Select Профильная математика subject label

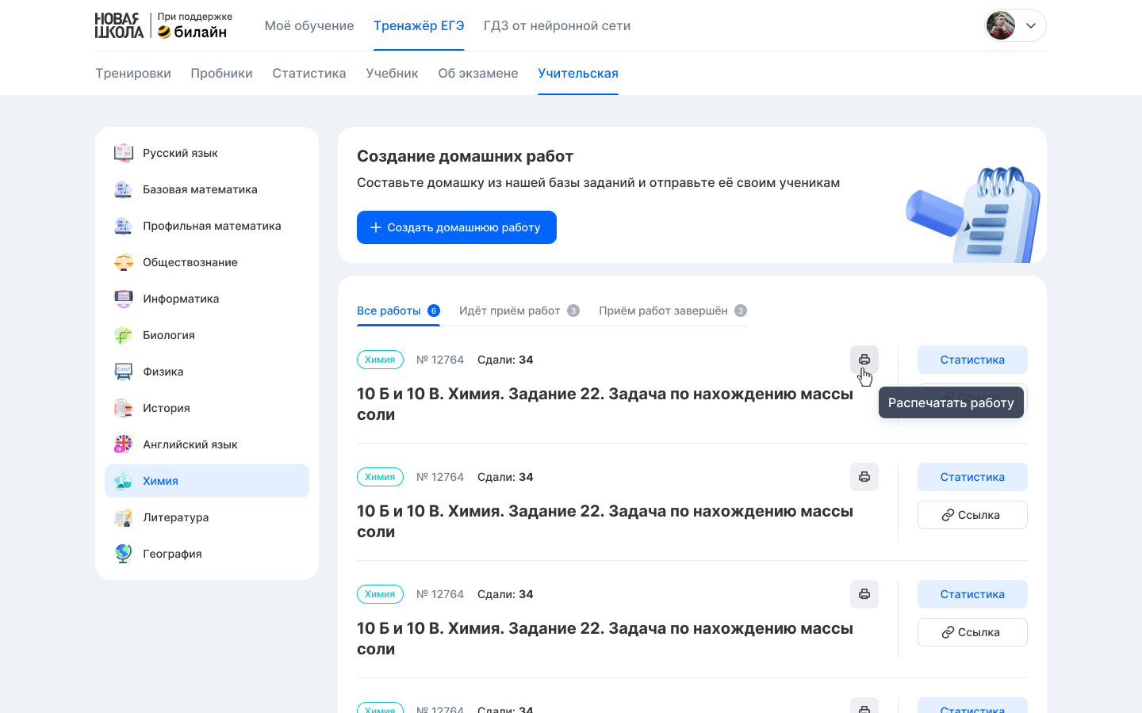pos(212,226)
